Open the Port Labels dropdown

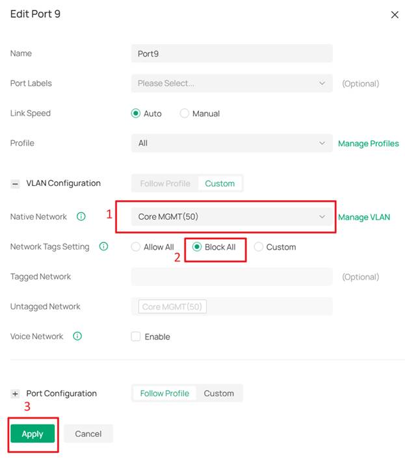[232, 83]
